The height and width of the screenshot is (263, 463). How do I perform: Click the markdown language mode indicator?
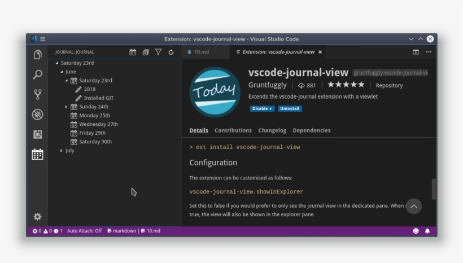tap(121, 231)
